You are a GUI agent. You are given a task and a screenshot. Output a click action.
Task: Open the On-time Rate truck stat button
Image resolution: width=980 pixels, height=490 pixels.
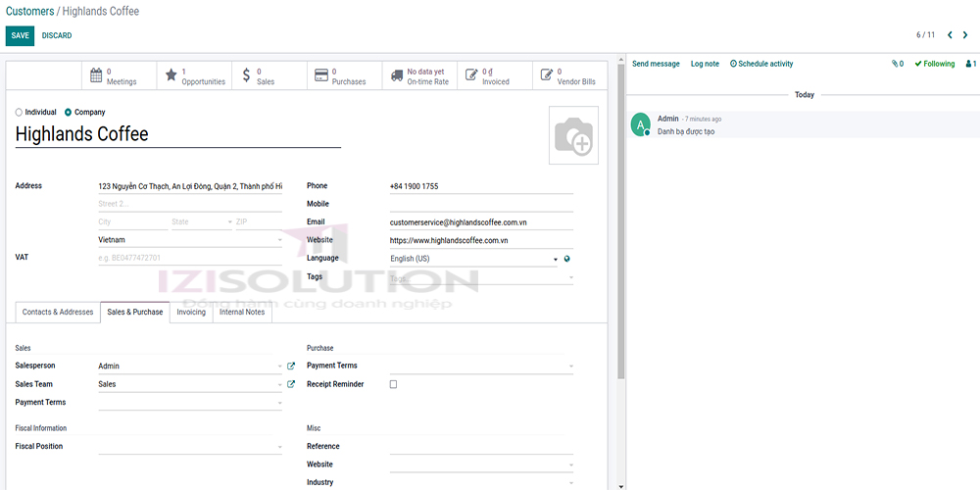pyautogui.click(x=419, y=75)
